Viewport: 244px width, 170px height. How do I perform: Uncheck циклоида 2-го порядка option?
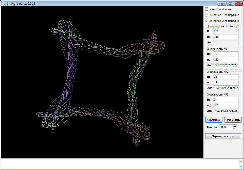click(x=207, y=21)
